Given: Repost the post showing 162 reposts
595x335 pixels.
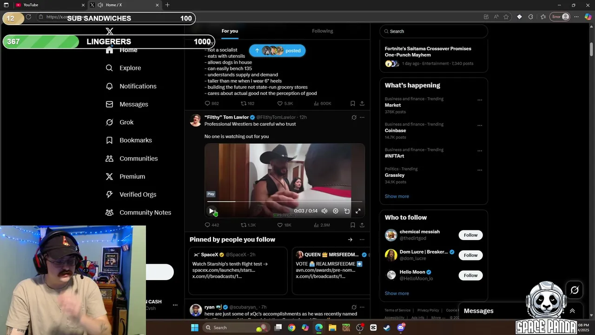Looking at the screenshot, I should pos(247,103).
